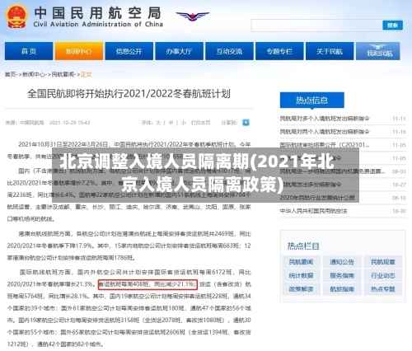Open the 关于民航 navigation tab
The image size is (412, 351).
click(330, 51)
